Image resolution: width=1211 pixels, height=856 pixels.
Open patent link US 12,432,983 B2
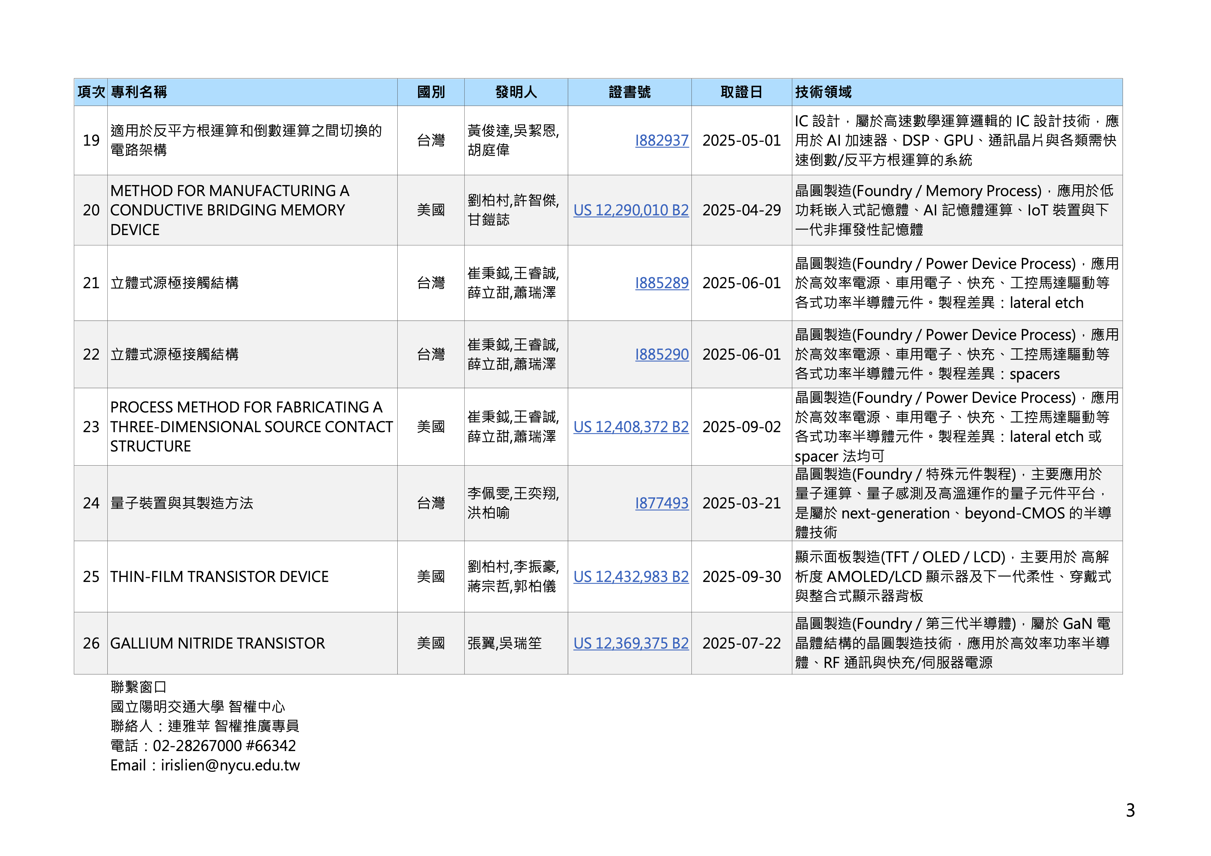631,576
